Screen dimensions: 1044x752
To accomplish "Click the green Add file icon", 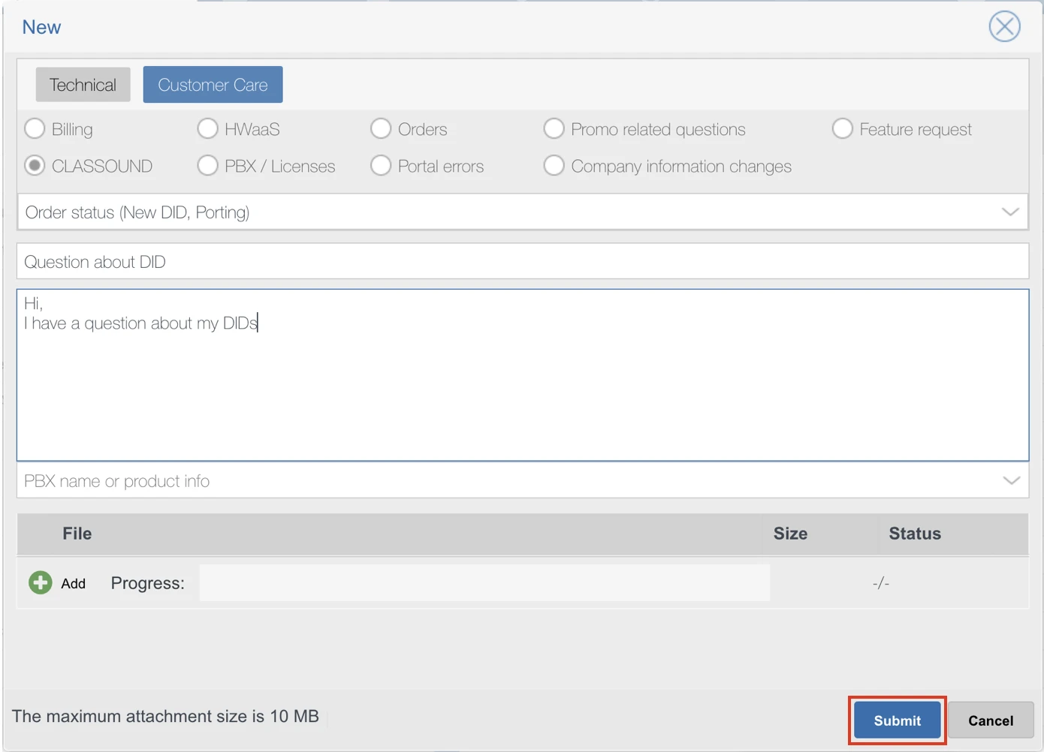I will click(x=41, y=582).
